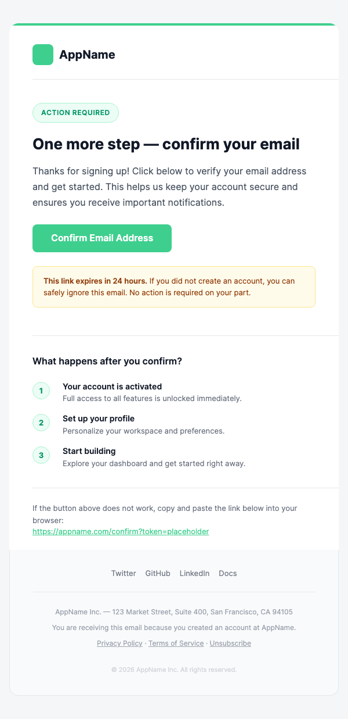Viewport: 348px width, 719px height.
Task: Click the expiration warning box
Action: 174,287
